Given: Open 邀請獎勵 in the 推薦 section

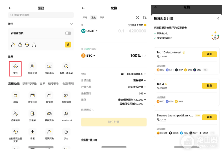Looking at the screenshot, I should tap(32, 69).
